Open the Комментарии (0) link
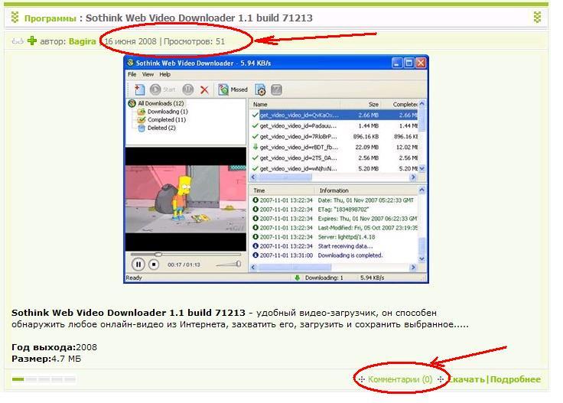Viewport: 563px width, 403px height. pyautogui.click(x=400, y=379)
